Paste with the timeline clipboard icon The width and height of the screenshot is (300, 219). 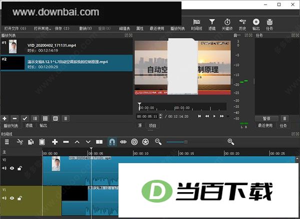tap(42, 142)
